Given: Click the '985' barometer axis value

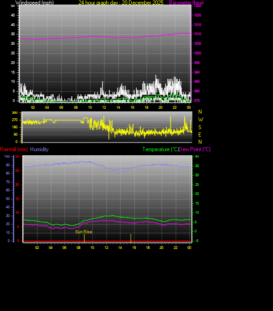Looking at the screenshot, I should click(x=197, y=82).
